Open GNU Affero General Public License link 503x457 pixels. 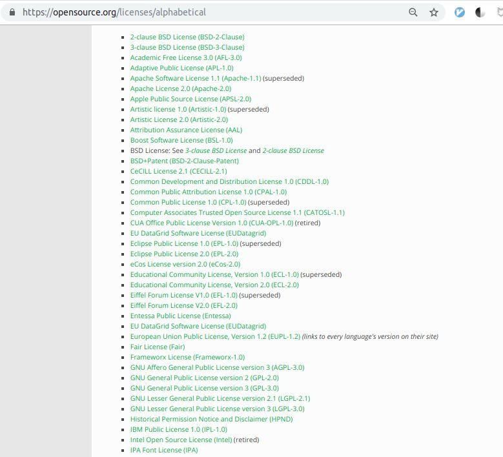coord(217,367)
